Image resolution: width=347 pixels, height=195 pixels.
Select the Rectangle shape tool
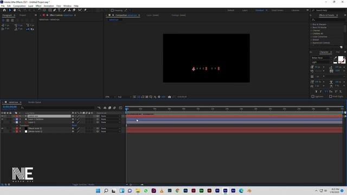(50, 10)
